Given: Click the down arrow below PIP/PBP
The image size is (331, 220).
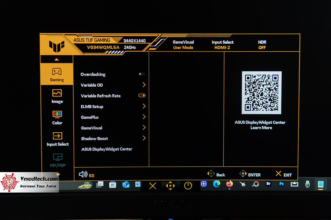Looking at the screenshot, I should pos(58,175).
